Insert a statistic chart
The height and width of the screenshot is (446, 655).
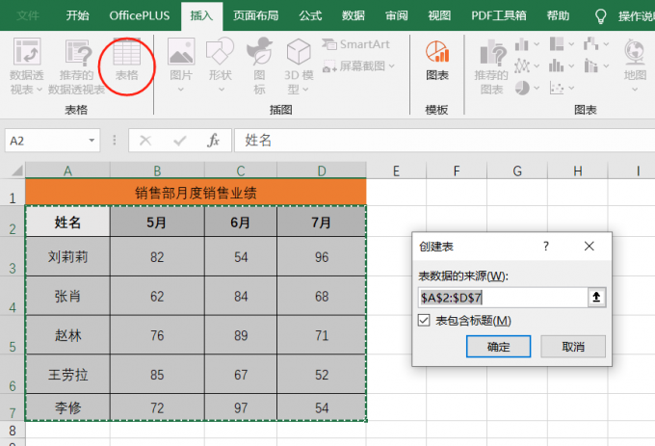coord(557,66)
